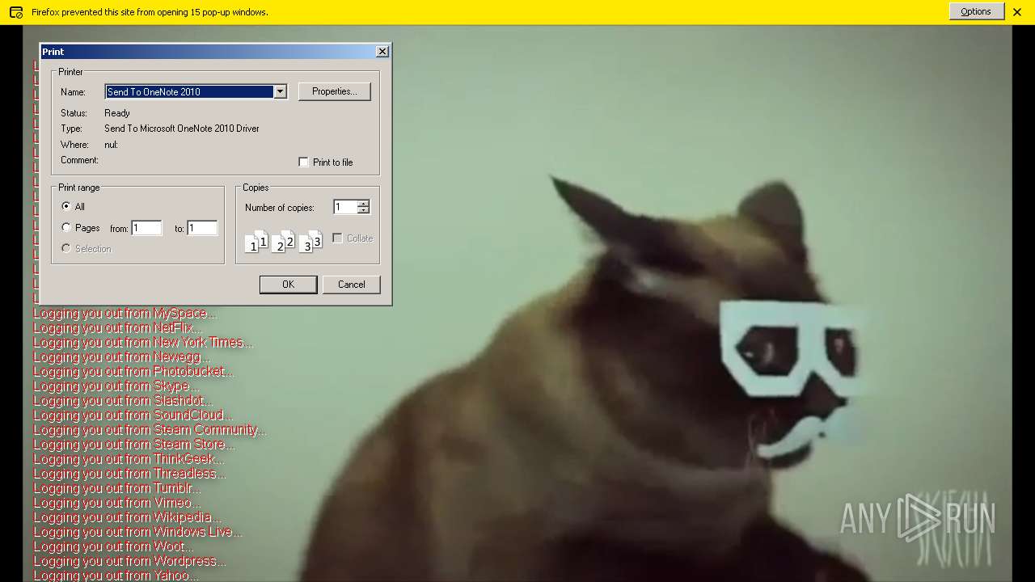This screenshot has width=1035, height=582.
Task: Click 'Logging you out from Threadless...' text
Action: [x=129, y=473]
